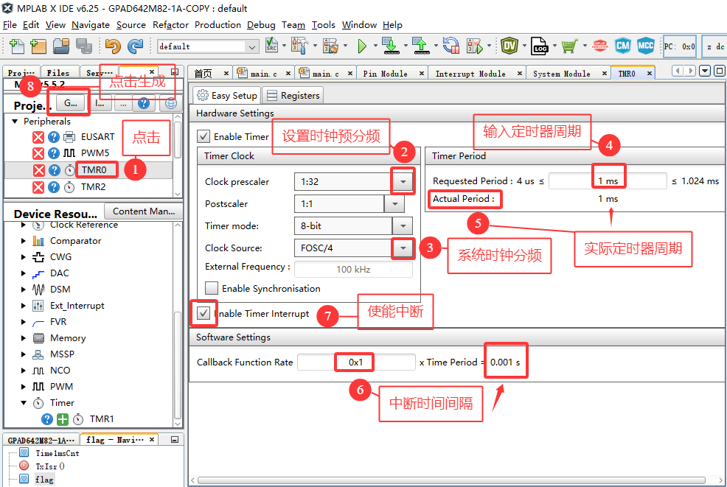The image size is (727, 487).
Task: Remove EUSART peripheral with red X icon
Action: [38, 137]
